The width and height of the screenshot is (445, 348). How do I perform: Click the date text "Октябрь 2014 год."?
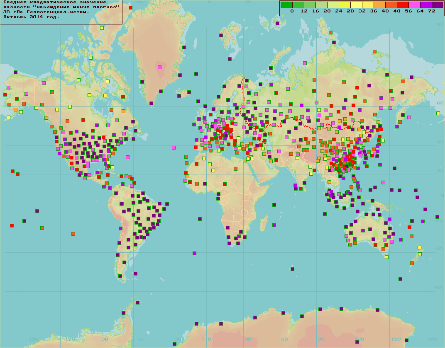pos(31,17)
